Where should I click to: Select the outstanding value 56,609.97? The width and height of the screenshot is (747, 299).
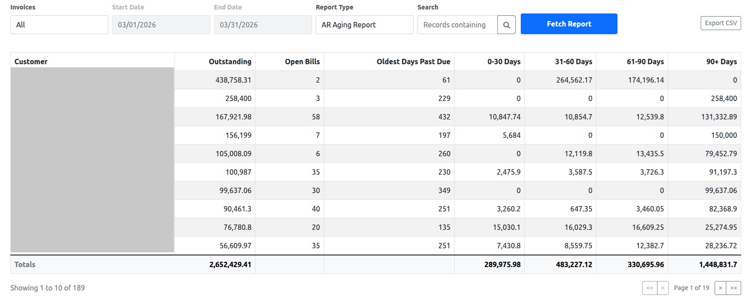coord(235,246)
